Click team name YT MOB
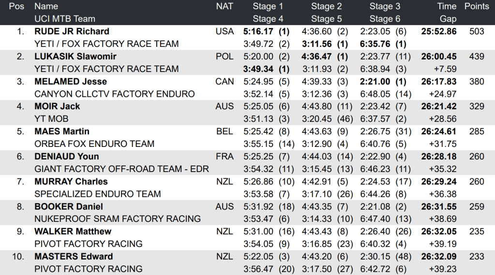Image resolution: width=495 pixels, height=275 pixels. coord(51,119)
